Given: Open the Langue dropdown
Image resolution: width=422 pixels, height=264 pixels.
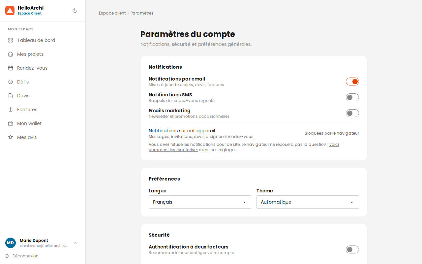Looking at the screenshot, I should coord(200,202).
